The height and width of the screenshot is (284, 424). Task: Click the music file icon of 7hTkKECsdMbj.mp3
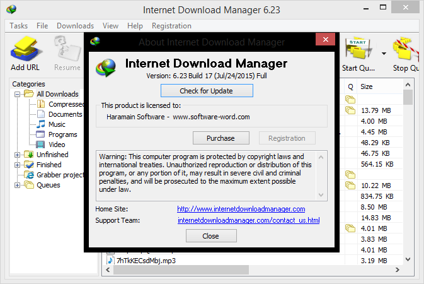tap(110, 261)
